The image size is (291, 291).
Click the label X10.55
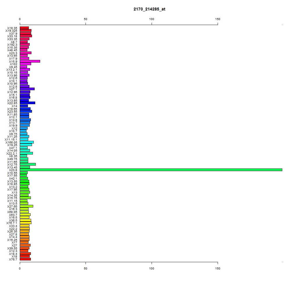point(12,173)
